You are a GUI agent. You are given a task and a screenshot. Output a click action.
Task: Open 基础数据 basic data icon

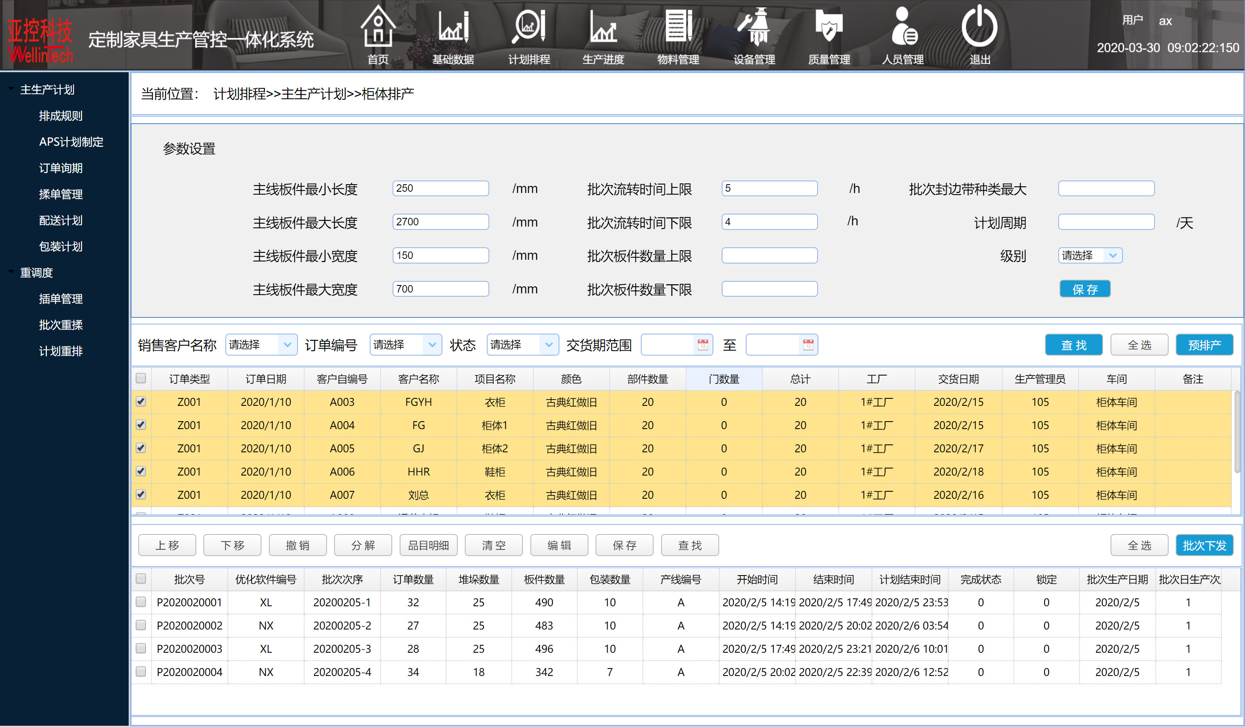[x=453, y=26]
